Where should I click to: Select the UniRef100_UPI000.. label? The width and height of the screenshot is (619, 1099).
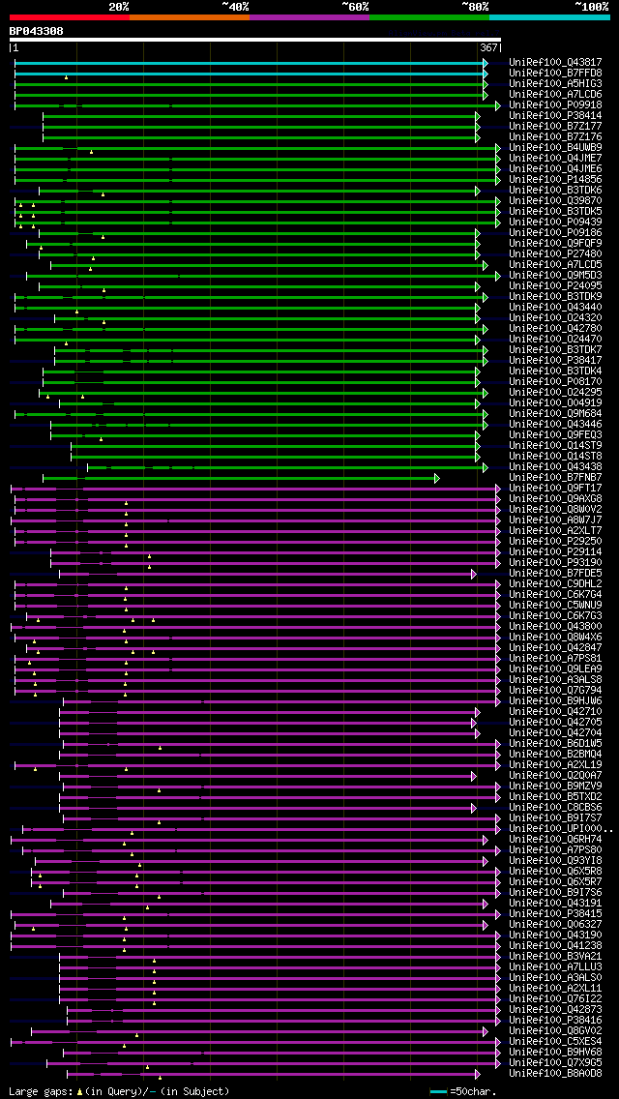click(x=561, y=829)
